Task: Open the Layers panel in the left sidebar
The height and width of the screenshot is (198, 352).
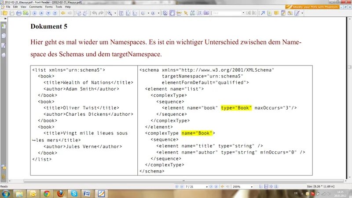Action: coord(4,55)
